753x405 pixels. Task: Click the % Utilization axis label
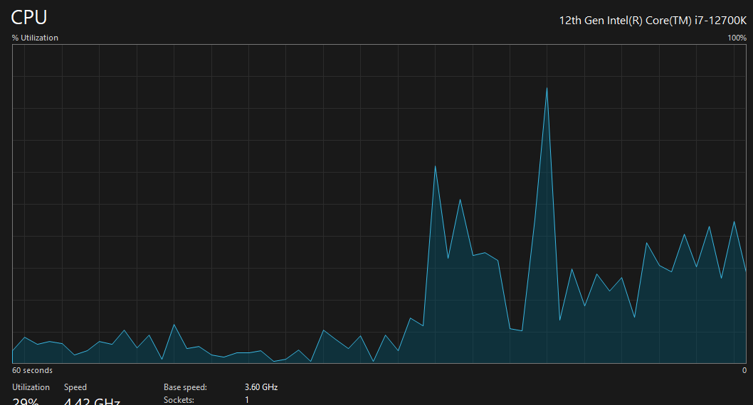35,38
